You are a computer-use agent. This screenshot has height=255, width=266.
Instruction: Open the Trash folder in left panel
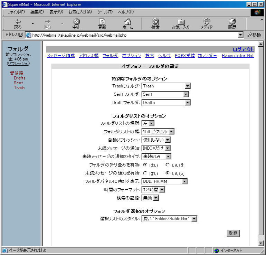click(x=19, y=88)
